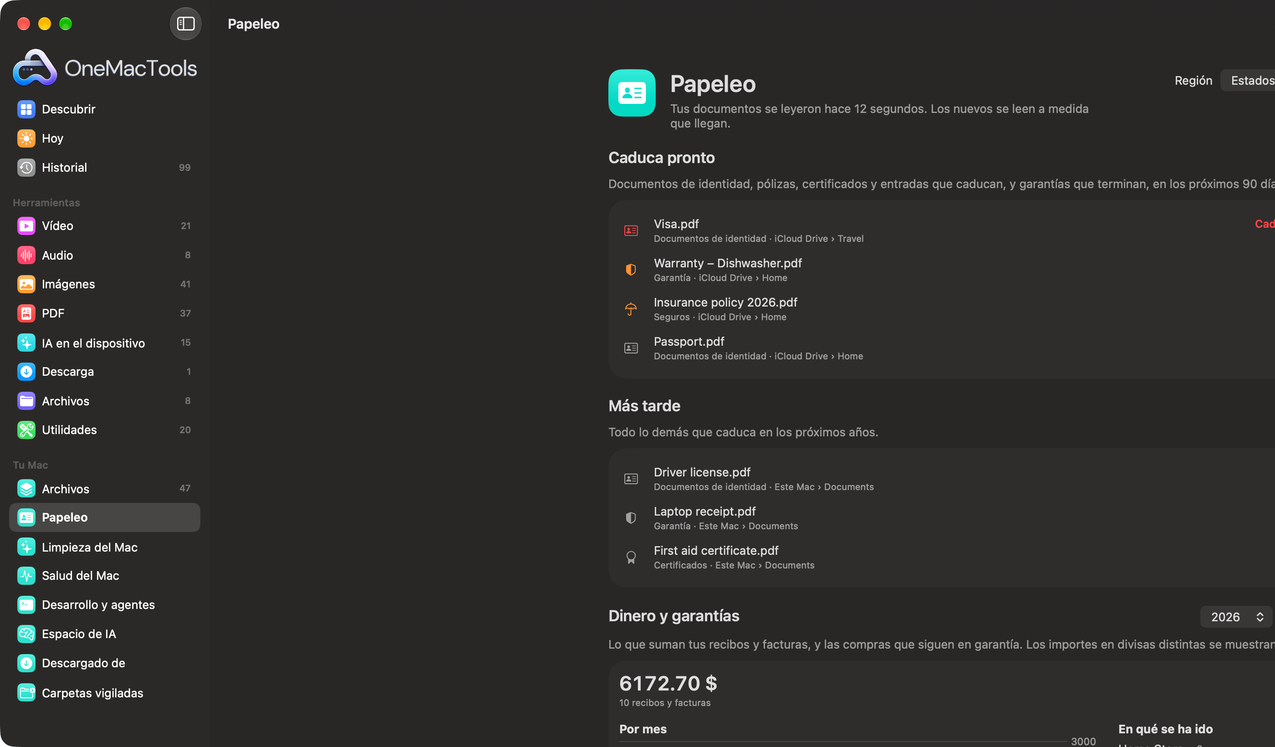Open Descubrir in the sidebar

tap(104, 109)
